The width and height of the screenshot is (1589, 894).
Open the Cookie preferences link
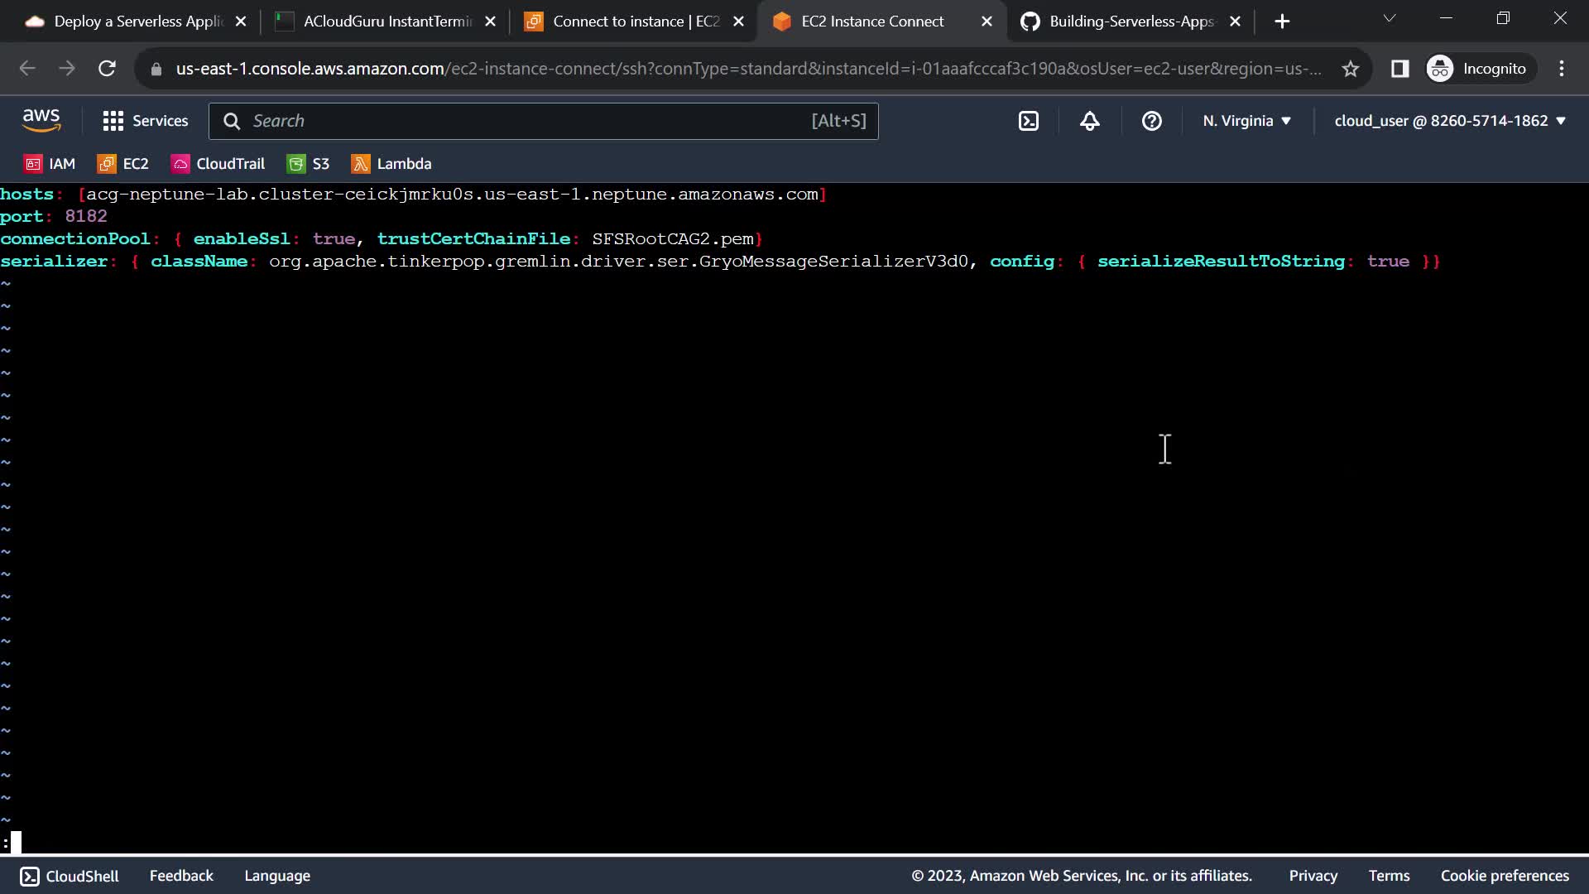point(1505,876)
